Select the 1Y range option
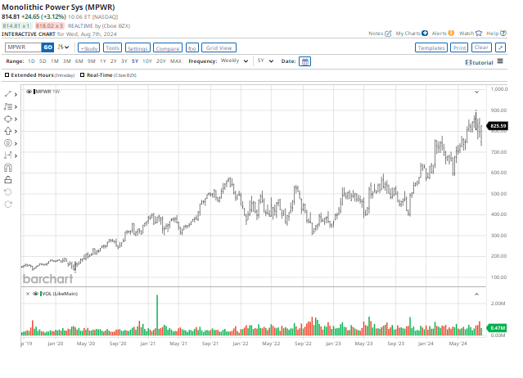 click(103, 61)
